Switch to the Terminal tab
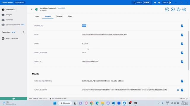190x106 pixels. tap(59, 16)
